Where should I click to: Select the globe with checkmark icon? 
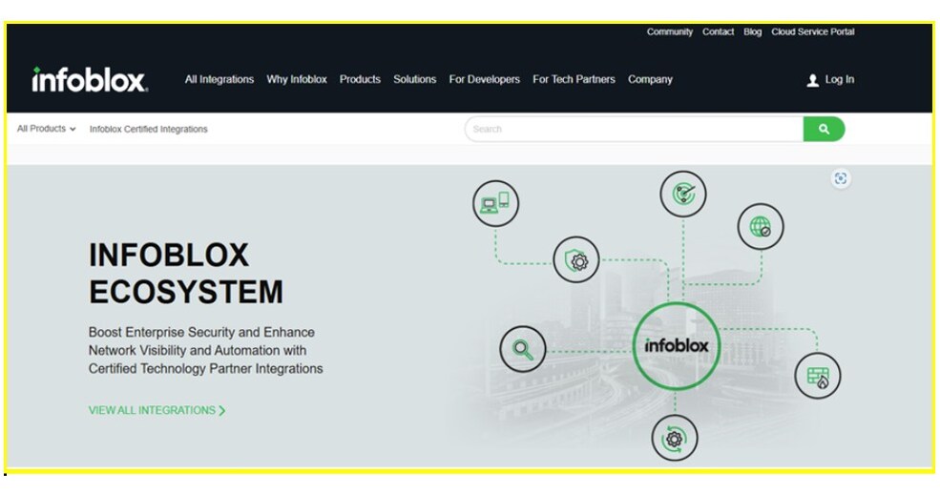(x=761, y=226)
